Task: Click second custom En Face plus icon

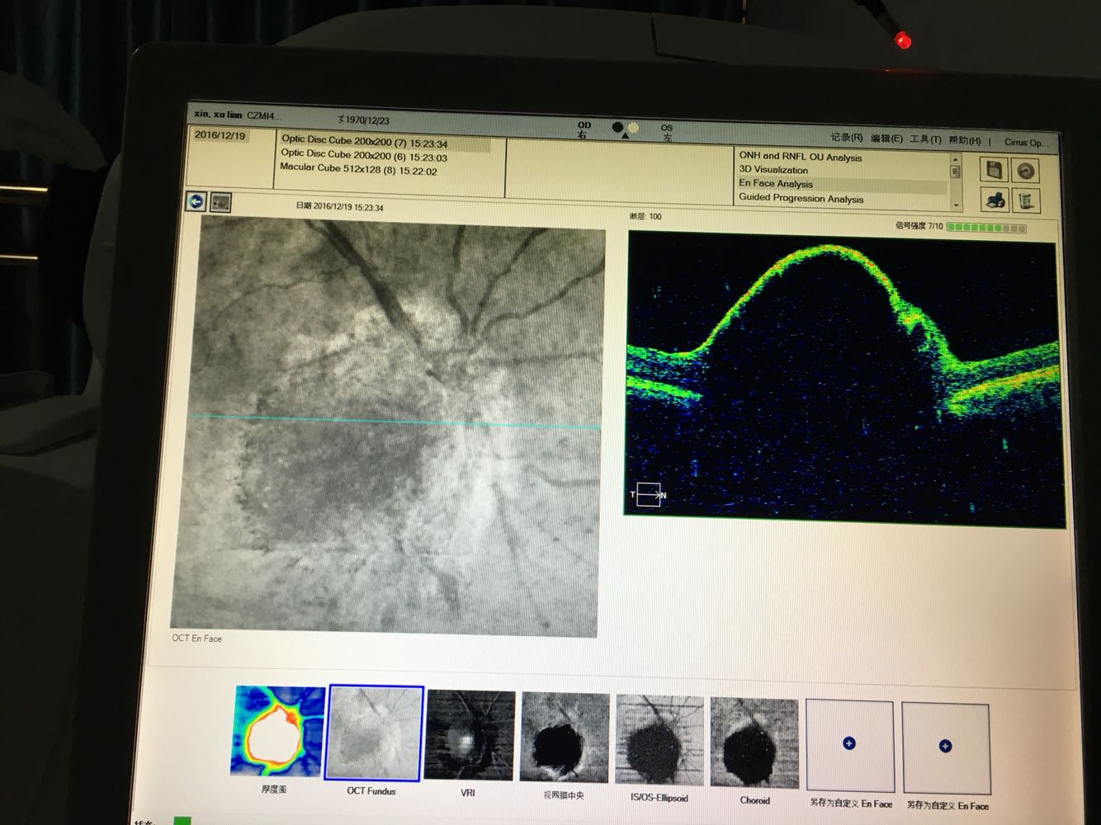Action: coord(945,746)
